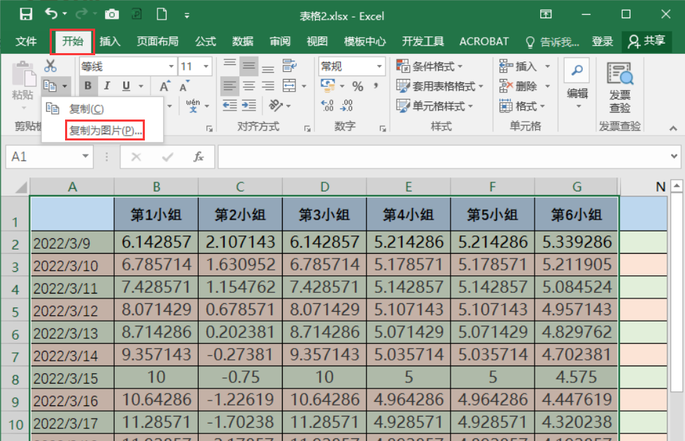Align text left
The height and width of the screenshot is (441, 685).
[229, 86]
